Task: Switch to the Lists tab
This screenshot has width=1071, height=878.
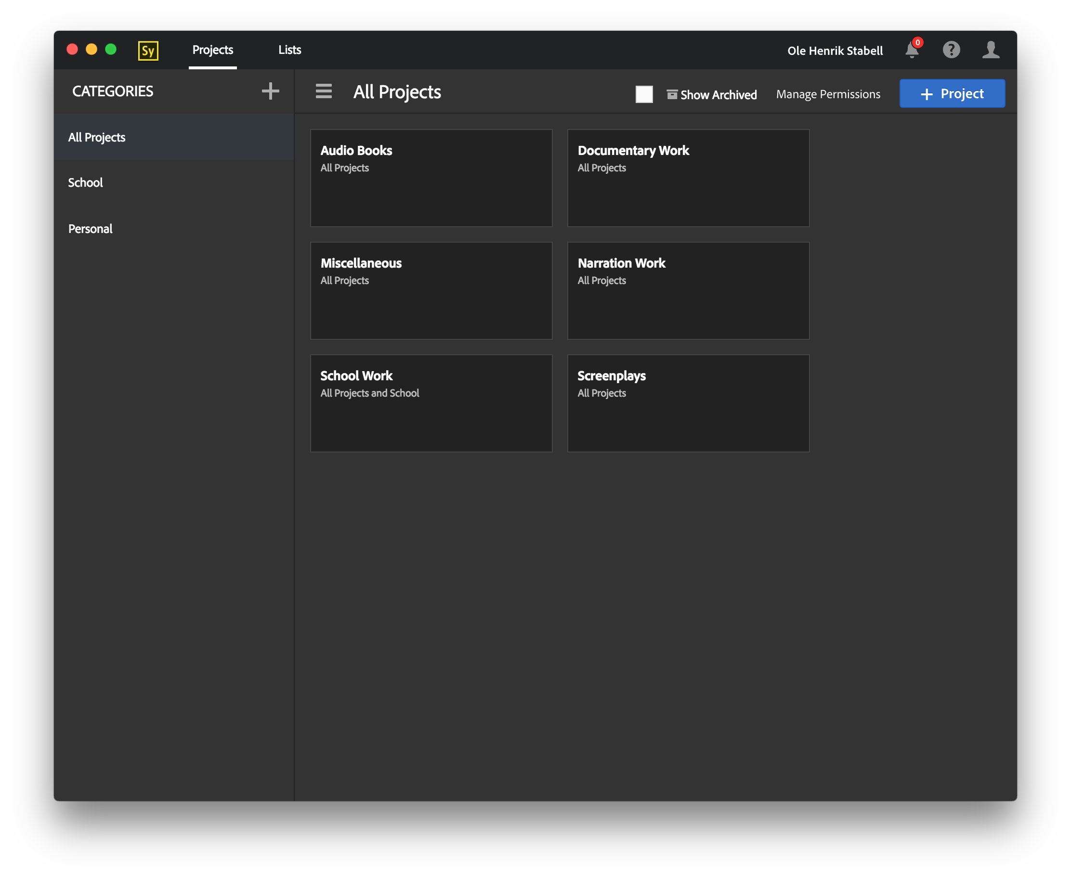Action: point(289,50)
